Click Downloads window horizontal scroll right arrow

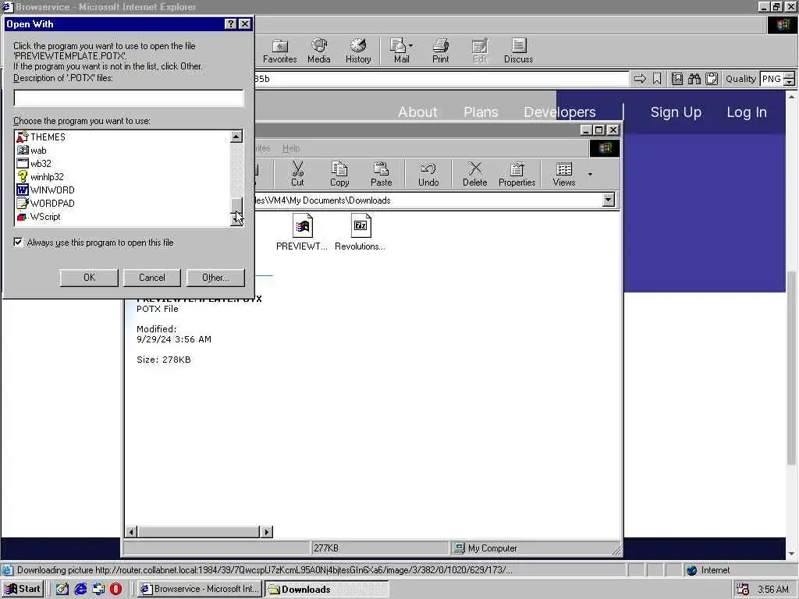267,532
